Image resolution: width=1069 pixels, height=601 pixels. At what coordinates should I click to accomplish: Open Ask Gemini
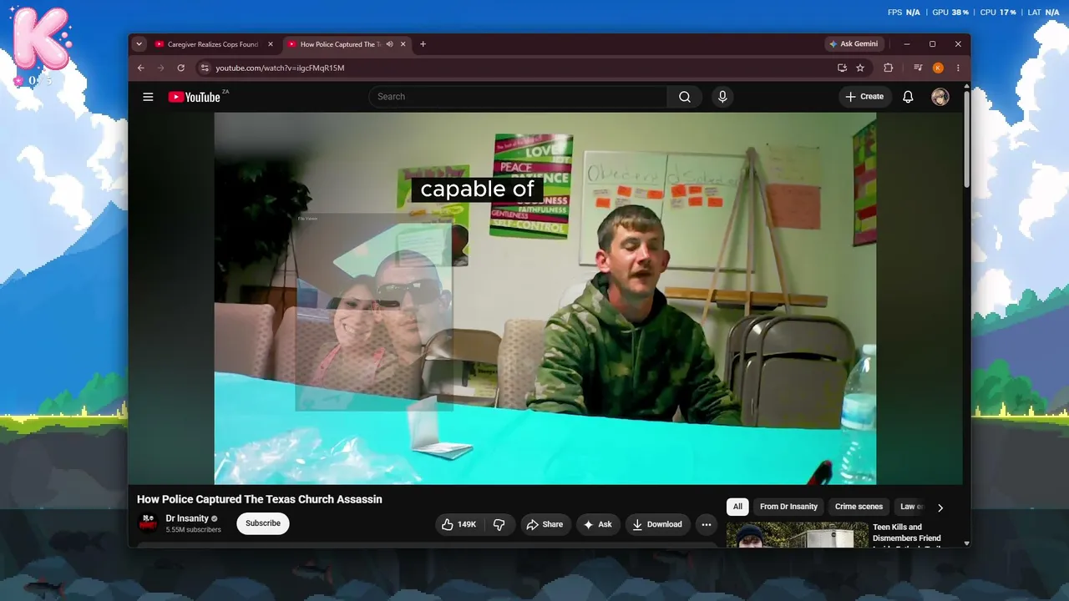click(854, 44)
